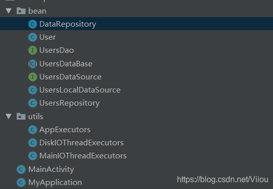This screenshot has height=189, width=273.
Task: Collapse the bean package arrow
Action: pyautogui.click(x=9, y=11)
